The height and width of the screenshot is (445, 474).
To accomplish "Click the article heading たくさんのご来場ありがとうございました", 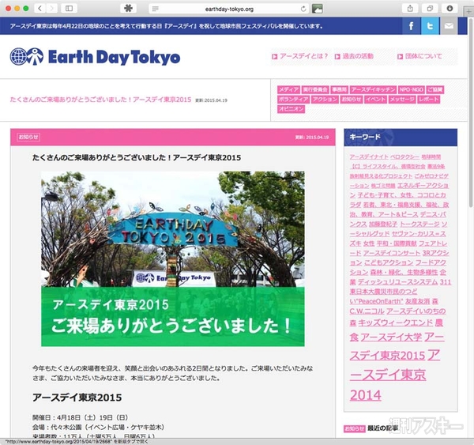I will point(137,157).
